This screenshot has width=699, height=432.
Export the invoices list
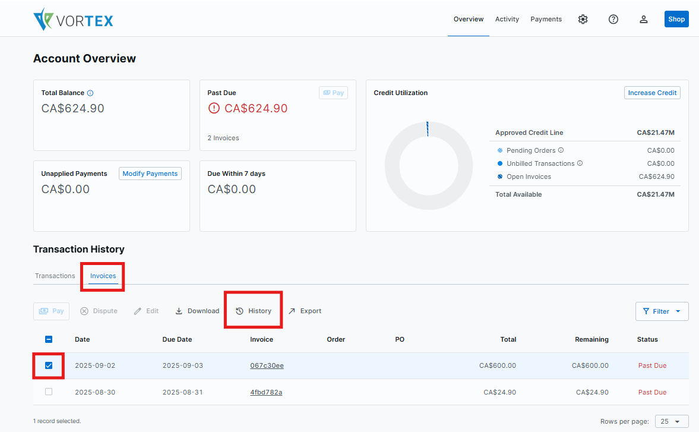pyautogui.click(x=305, y=311)
